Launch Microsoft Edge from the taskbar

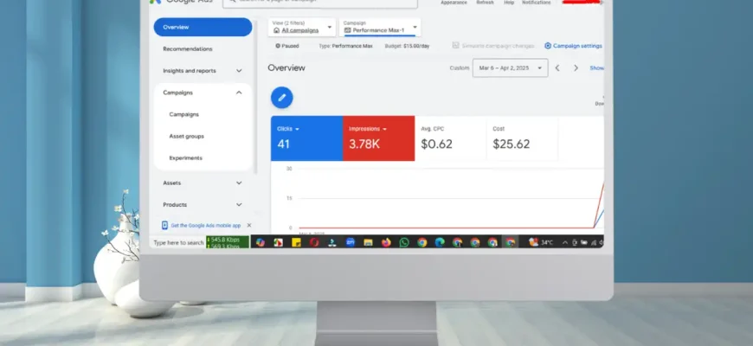click(440, 242)
